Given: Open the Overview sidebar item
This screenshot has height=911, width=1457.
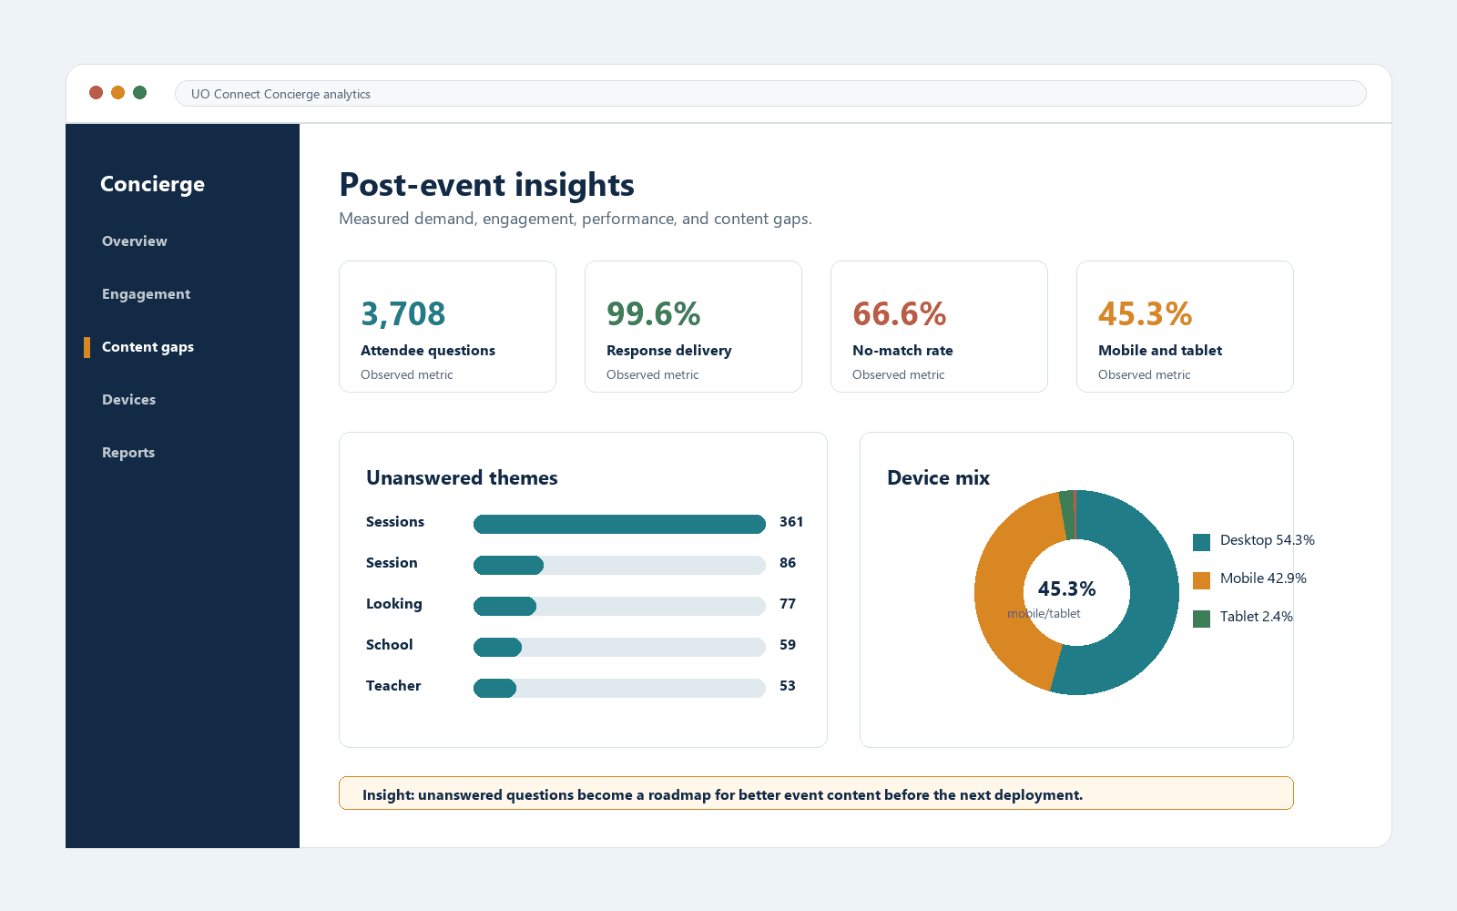Looking at the screenshot, I should [135, 241].
